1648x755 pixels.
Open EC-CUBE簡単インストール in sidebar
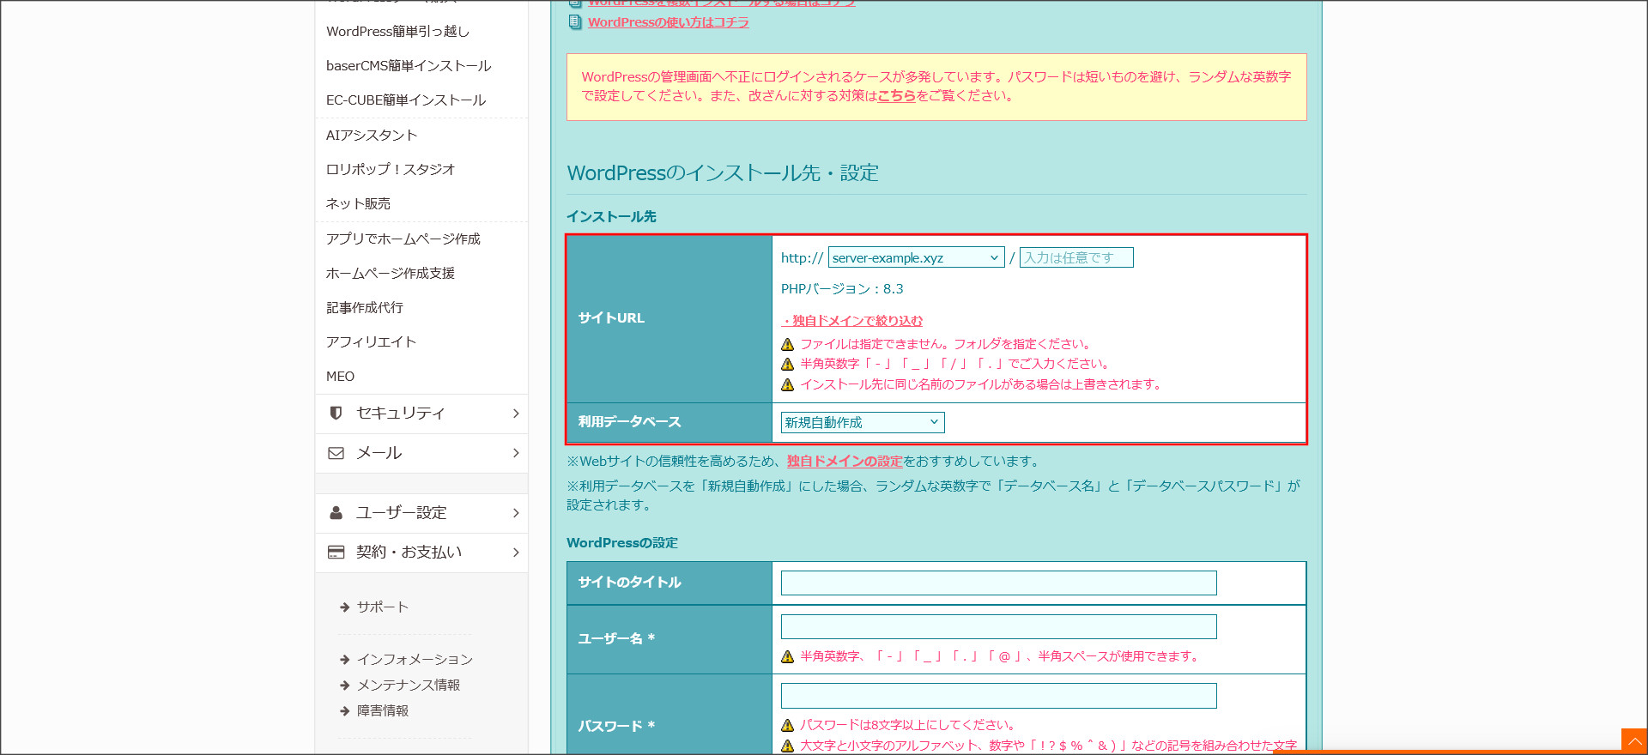point(406,100)
